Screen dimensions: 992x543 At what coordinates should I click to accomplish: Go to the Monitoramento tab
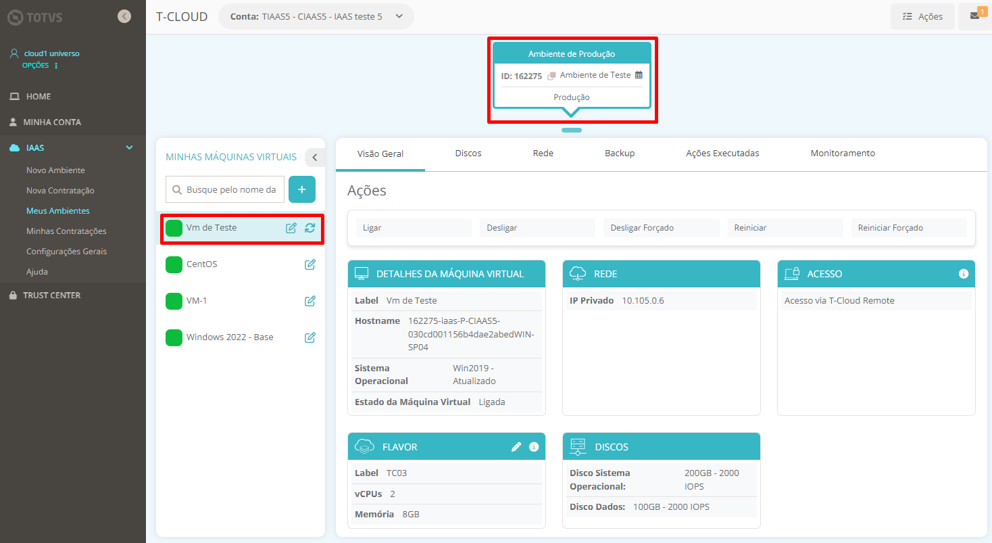(x=843, y=154)
